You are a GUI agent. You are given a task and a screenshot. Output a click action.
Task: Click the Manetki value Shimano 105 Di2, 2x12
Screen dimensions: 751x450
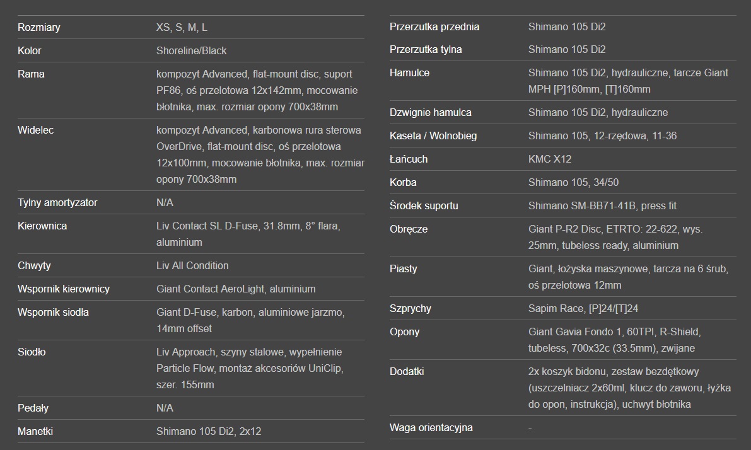209,431
